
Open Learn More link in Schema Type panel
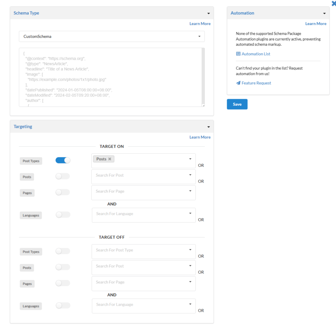200,24
